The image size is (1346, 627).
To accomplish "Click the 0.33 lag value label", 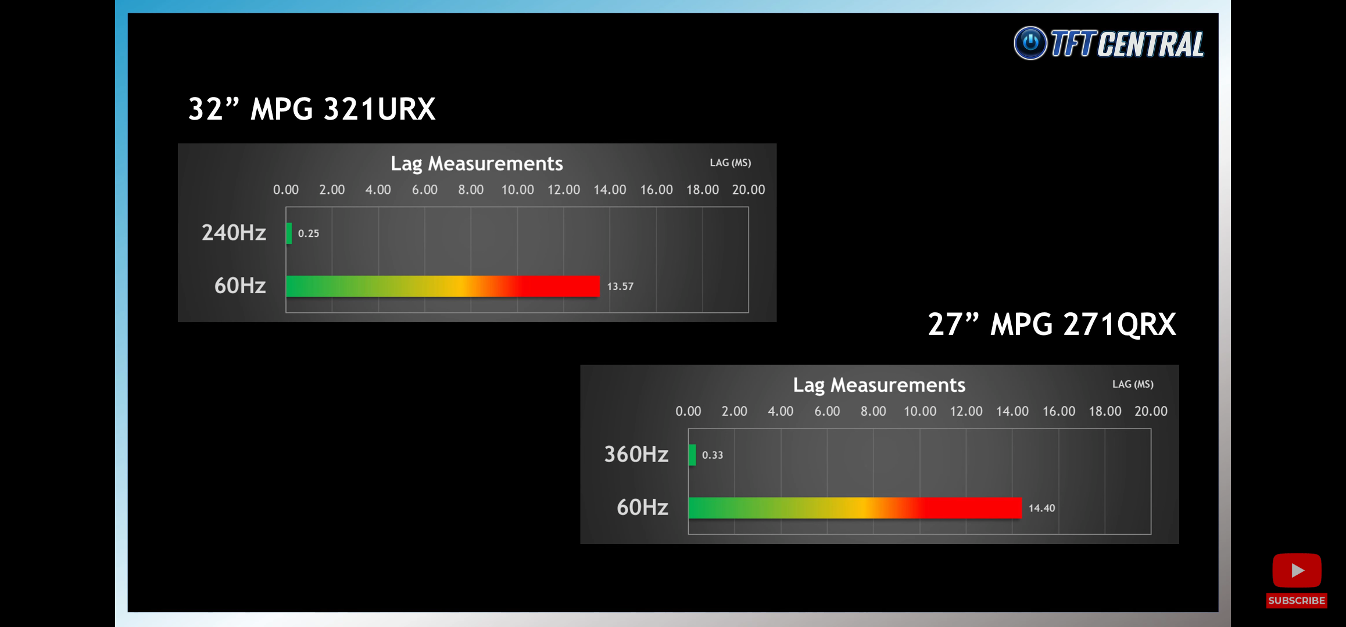I will (713, 455).
